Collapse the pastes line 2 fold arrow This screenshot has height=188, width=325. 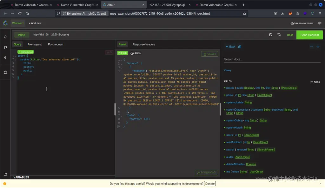(16, 59)
